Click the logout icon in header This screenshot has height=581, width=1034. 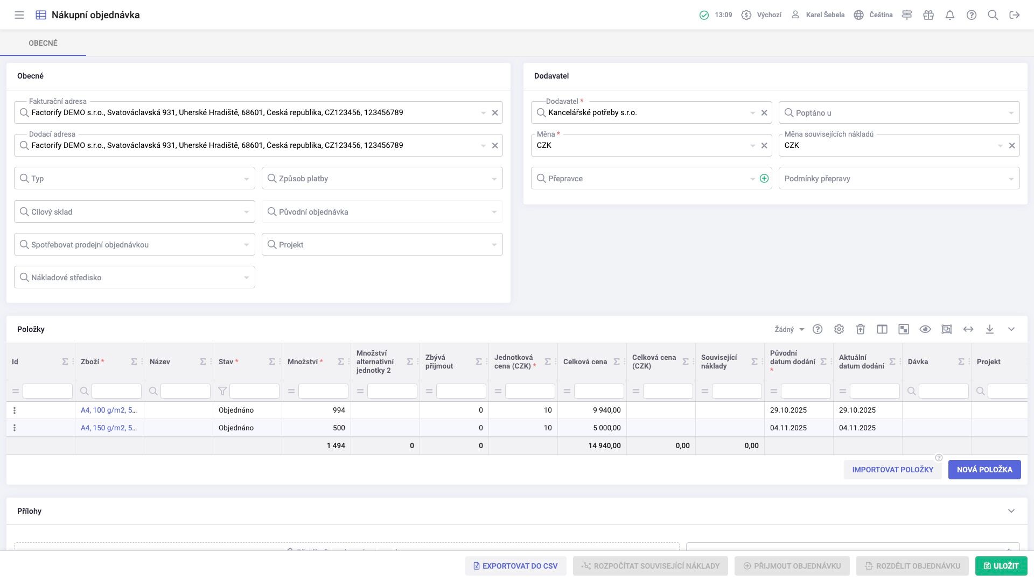pos(1014,15)
